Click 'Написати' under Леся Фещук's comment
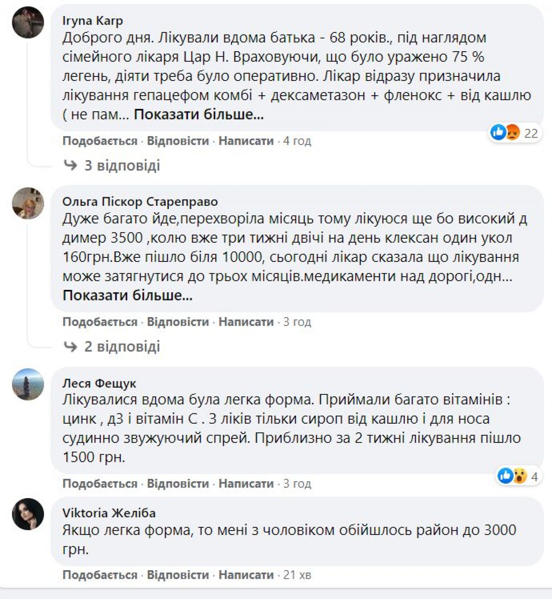Viewport: 552px width, 599px height. point(246,484)
